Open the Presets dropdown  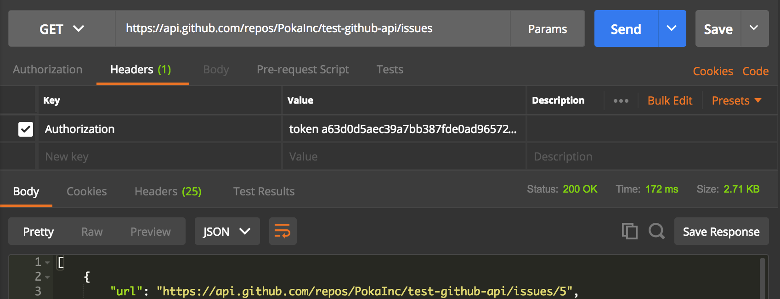(736, 101)
